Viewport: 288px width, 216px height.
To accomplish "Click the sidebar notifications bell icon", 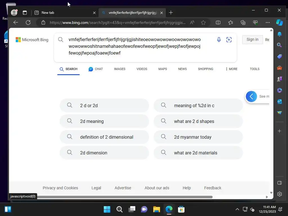I will [279, 34].
